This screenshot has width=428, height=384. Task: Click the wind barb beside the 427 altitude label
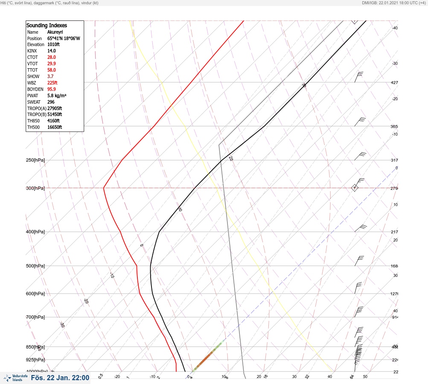pos(359,77)
